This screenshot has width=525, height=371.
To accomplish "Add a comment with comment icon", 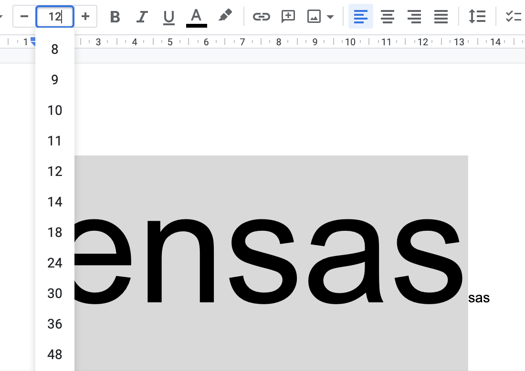I will pyautogui.click(x=288, y=16).
